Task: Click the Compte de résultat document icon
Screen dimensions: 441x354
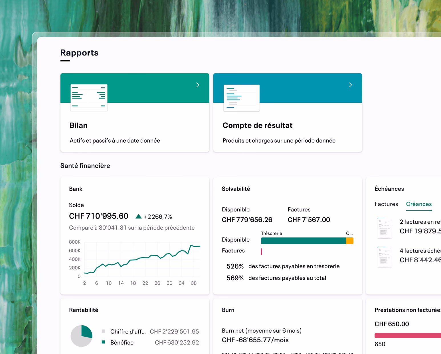Action: click(x=242, y=98)
